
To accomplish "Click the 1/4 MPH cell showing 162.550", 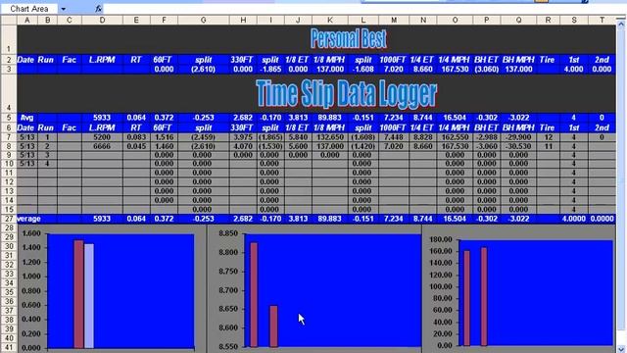I will (455, 137).
